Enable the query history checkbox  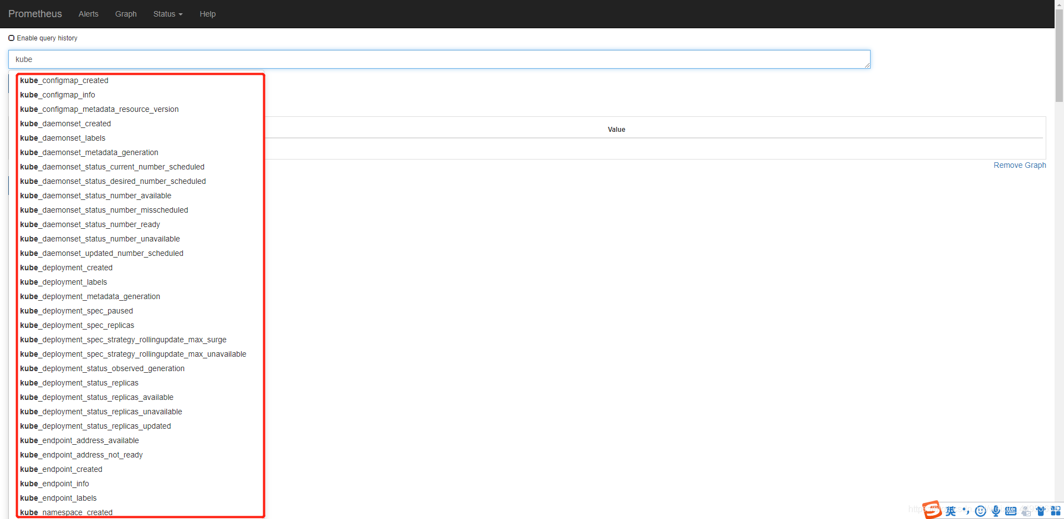pyautogui.click(x=12, y=38)
